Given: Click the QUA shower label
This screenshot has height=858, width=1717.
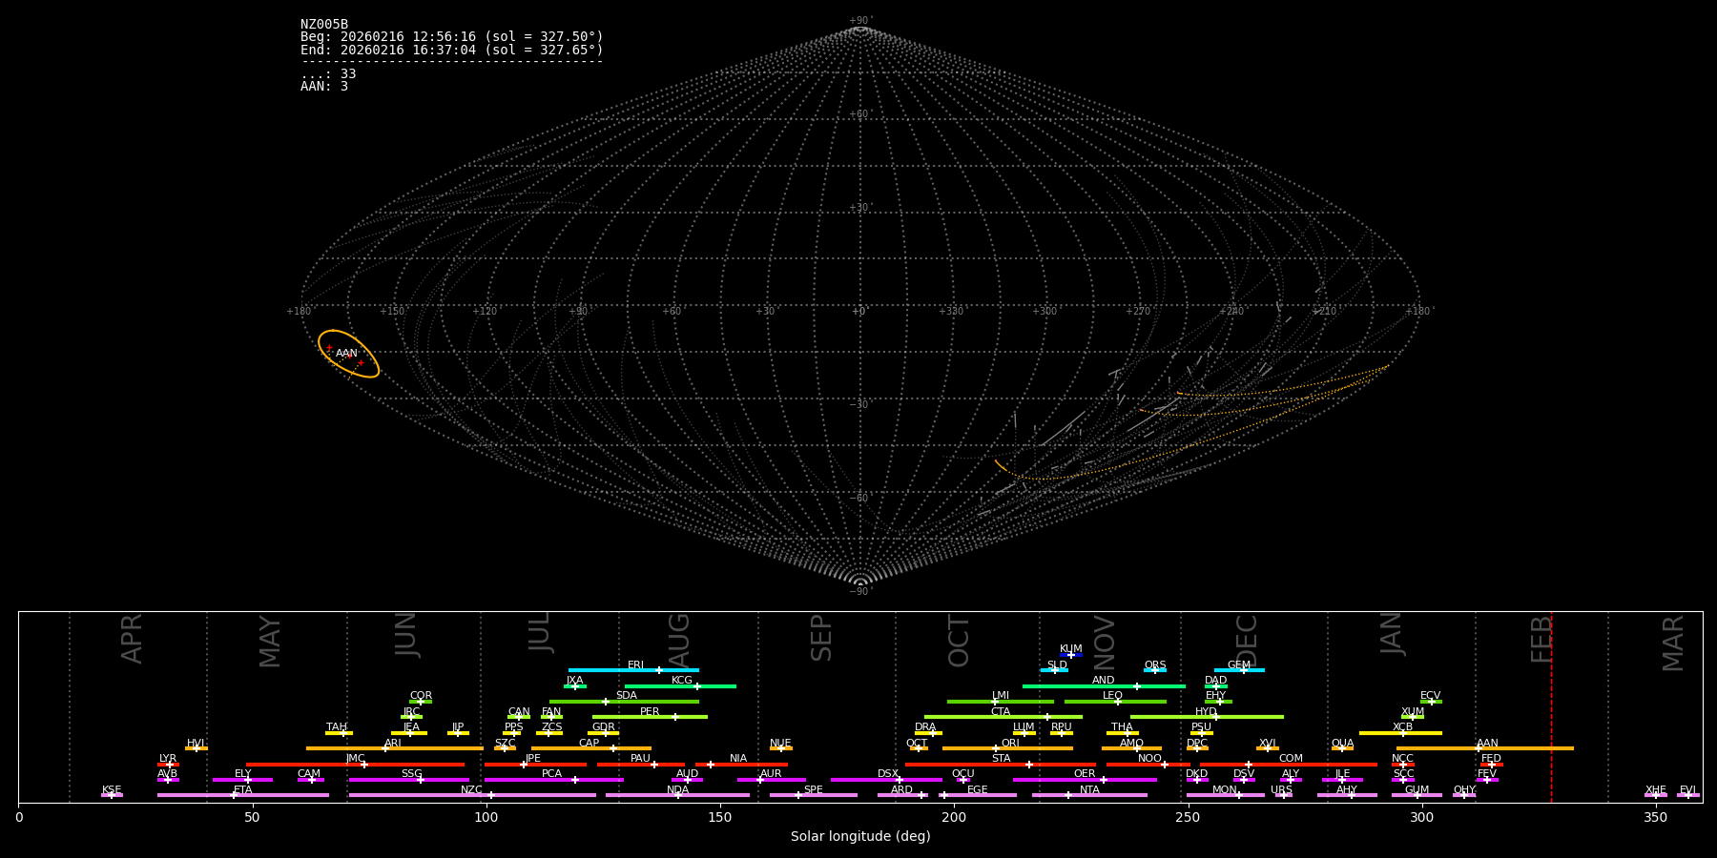Looking at the screenshot, I should click(x=1342, y=744).
